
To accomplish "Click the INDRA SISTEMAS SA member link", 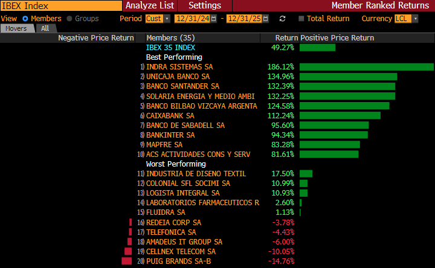I will (x=179, y=67).
